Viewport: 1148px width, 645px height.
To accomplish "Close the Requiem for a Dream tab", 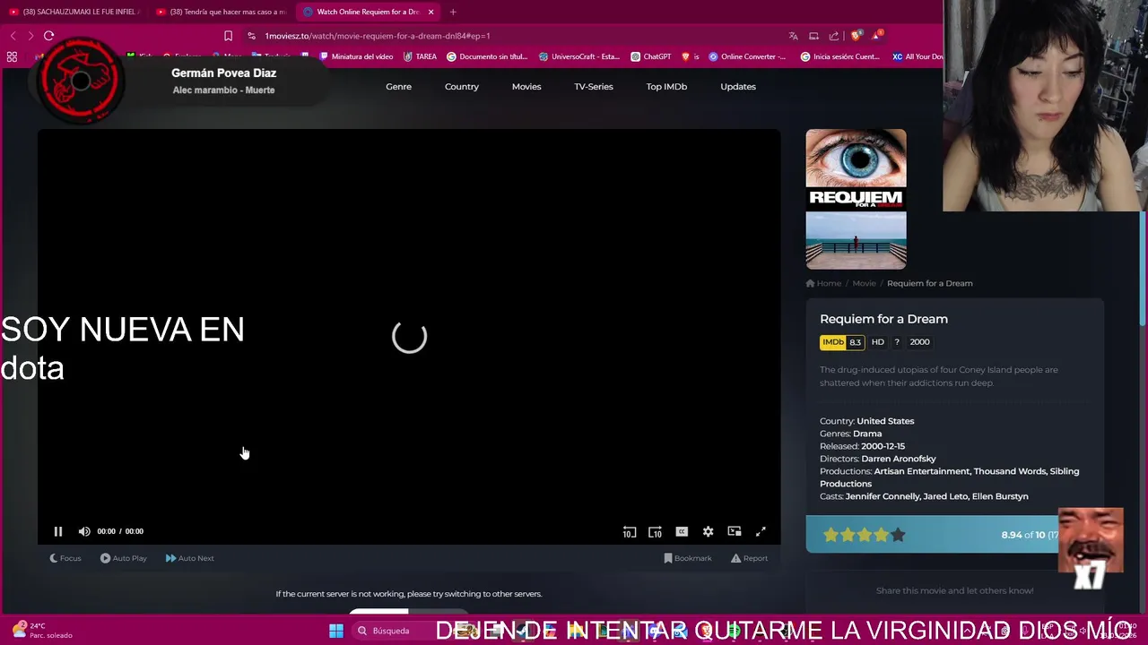I will point(430,12).
